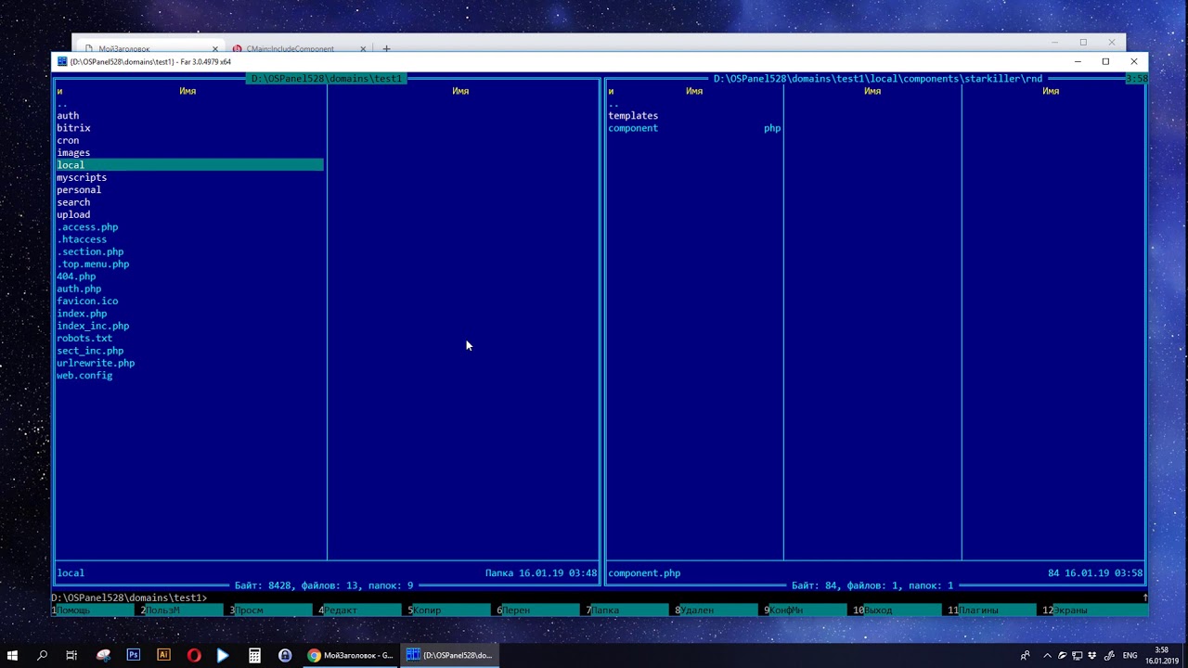This screenshot has height=668, width=1188.
Task: Click F7 Папка make folder label
Action: tap(605, 610)
